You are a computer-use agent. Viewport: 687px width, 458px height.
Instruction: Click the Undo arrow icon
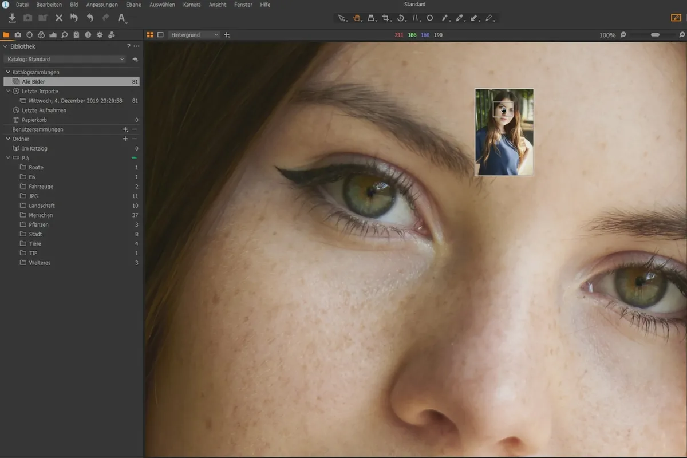click(90, 18)
